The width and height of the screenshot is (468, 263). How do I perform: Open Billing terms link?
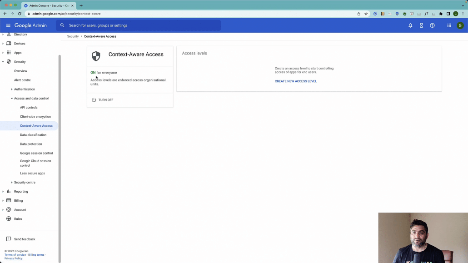pyautogui.click(x=36, y=255)
